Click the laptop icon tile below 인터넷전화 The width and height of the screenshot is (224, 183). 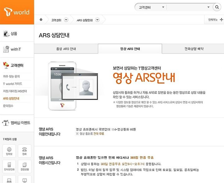click(9, 179)
